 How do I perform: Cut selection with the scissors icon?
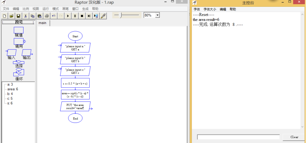pyautogui.click(x=26, y=16)
